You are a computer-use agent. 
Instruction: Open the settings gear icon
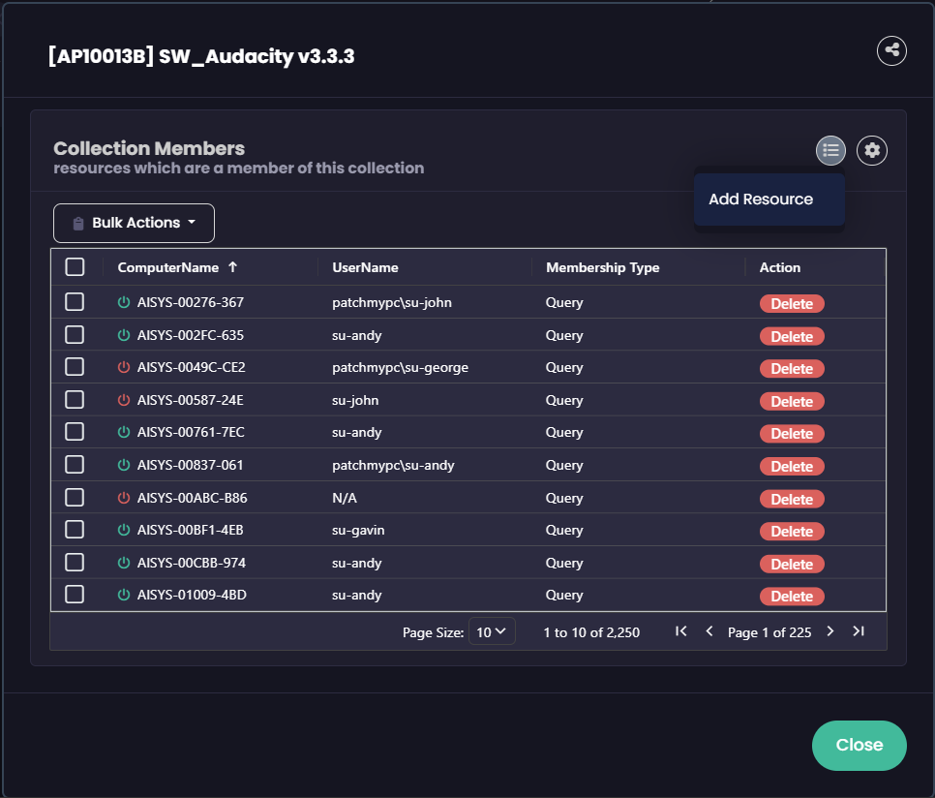(872, 150)
